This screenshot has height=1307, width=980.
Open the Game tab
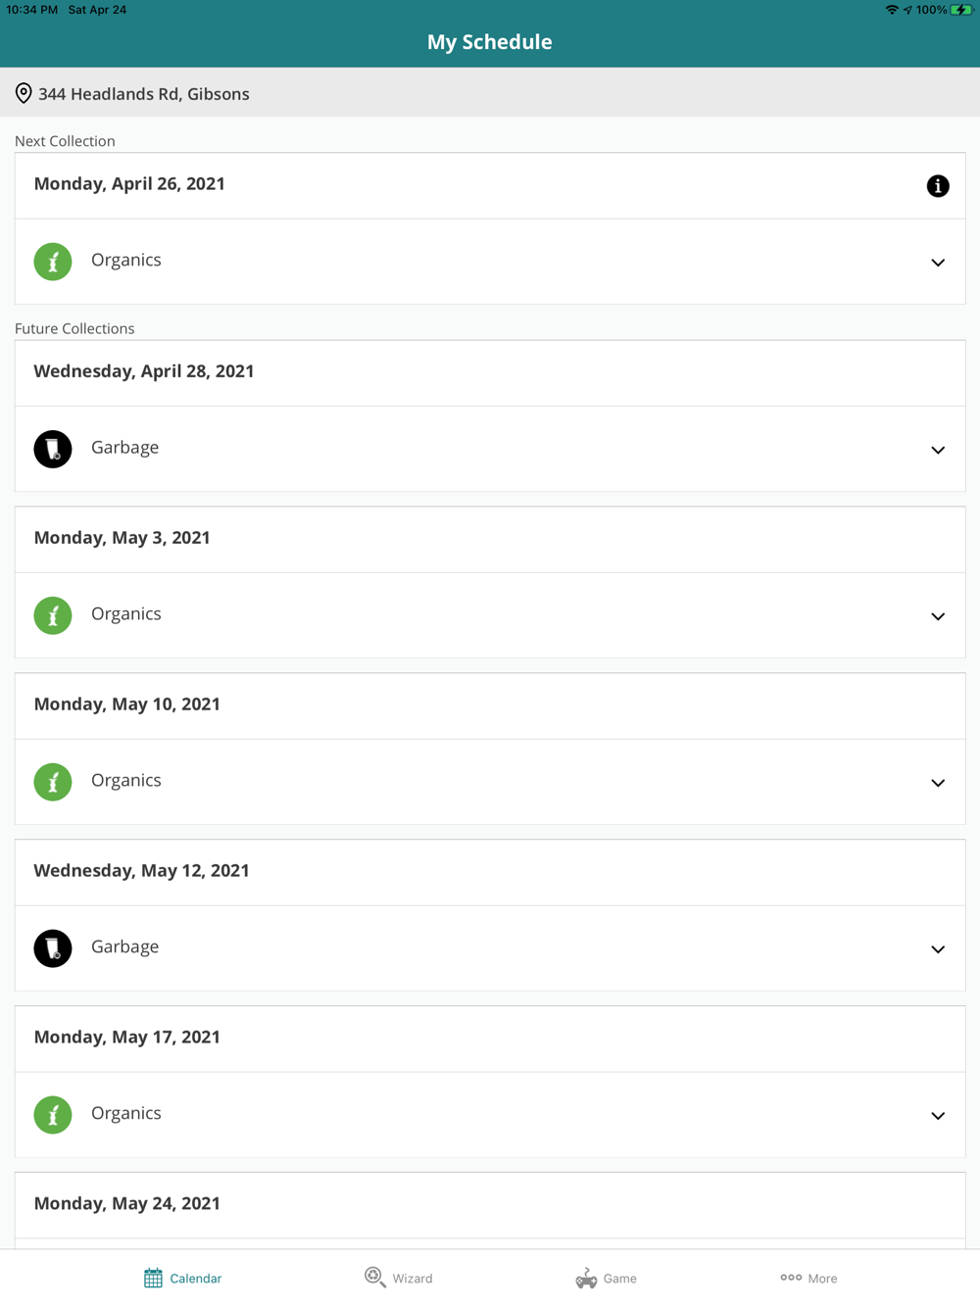606,1278
